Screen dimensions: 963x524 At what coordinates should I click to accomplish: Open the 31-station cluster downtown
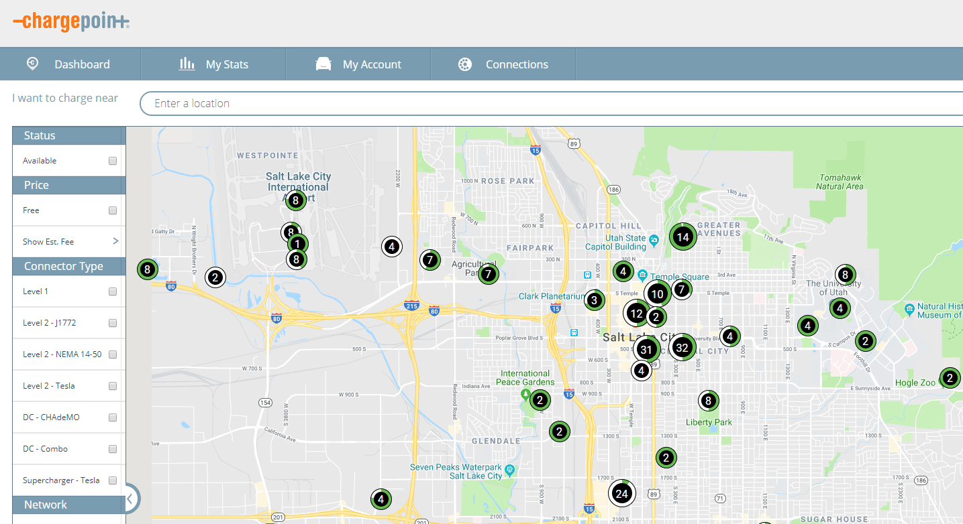(646, 349)
